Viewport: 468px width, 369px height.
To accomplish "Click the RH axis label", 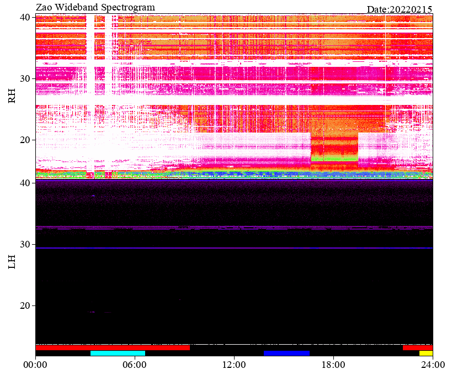I will (12, 96).
